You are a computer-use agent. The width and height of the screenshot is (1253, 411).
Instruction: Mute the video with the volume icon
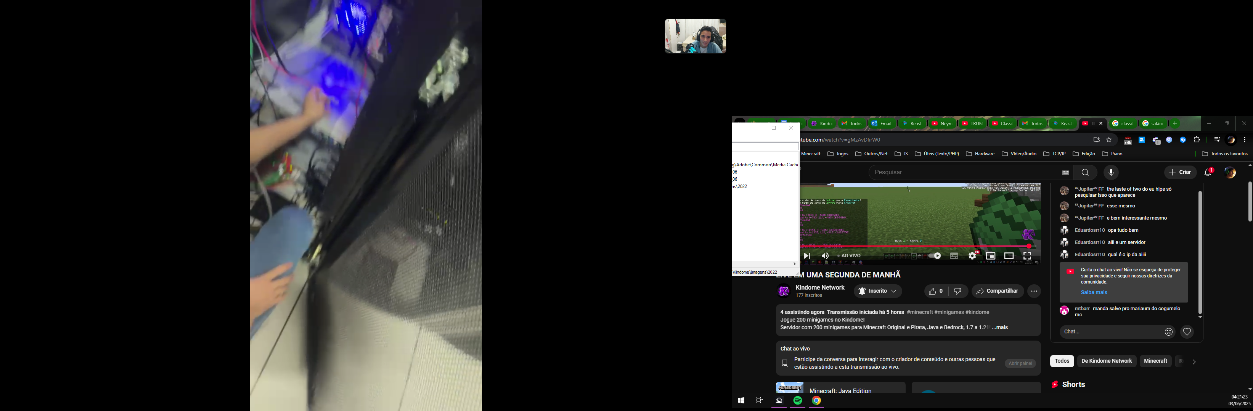pyautogui.click(x=825, y=256)
